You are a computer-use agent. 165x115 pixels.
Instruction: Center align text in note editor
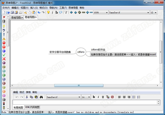click(x=124, y=97)
